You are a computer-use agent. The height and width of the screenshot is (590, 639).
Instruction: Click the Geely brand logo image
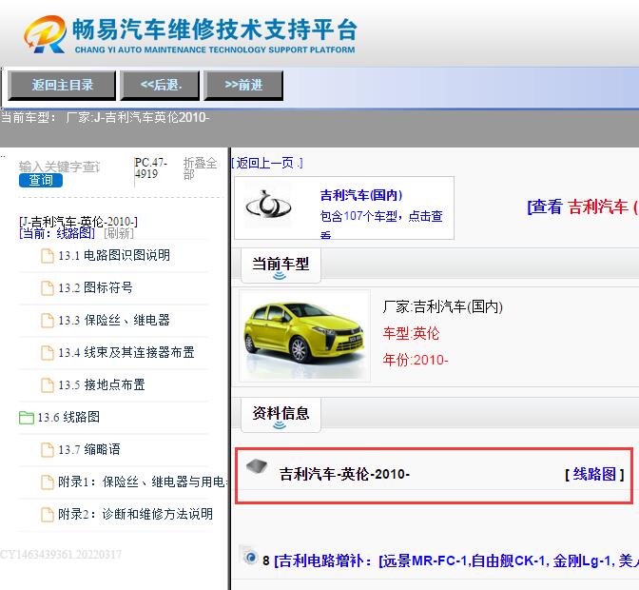coord(268,205)
